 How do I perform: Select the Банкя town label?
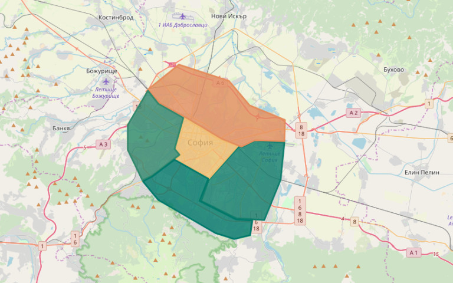pos(61,128)
